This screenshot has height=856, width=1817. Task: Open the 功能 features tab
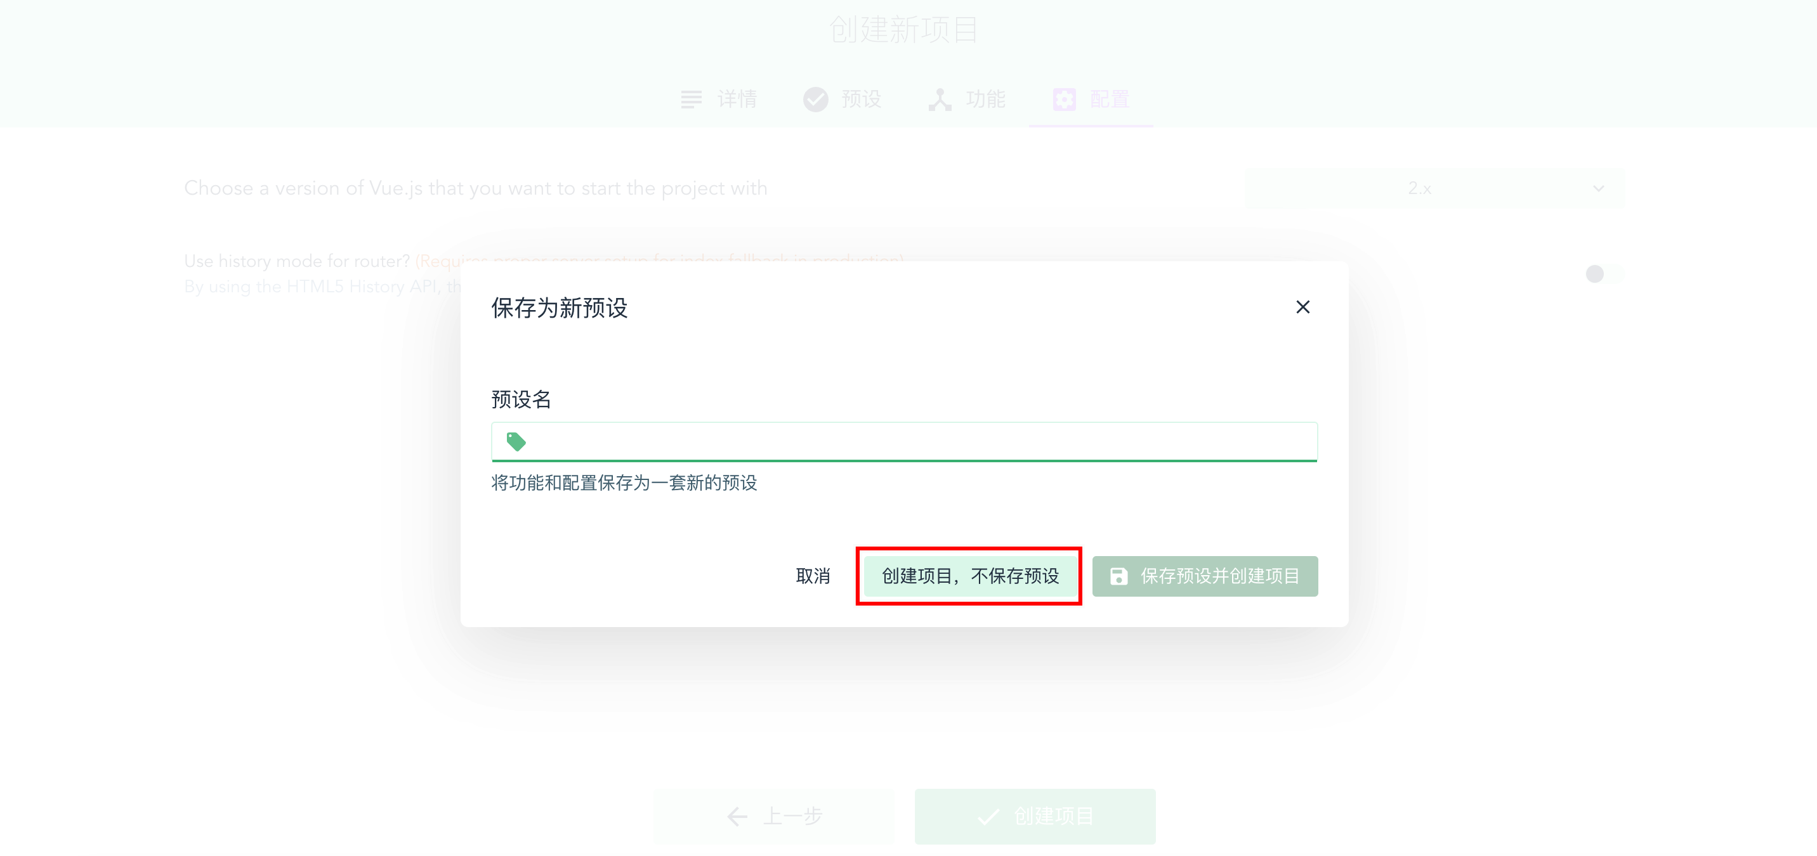[x=968, y=100]
